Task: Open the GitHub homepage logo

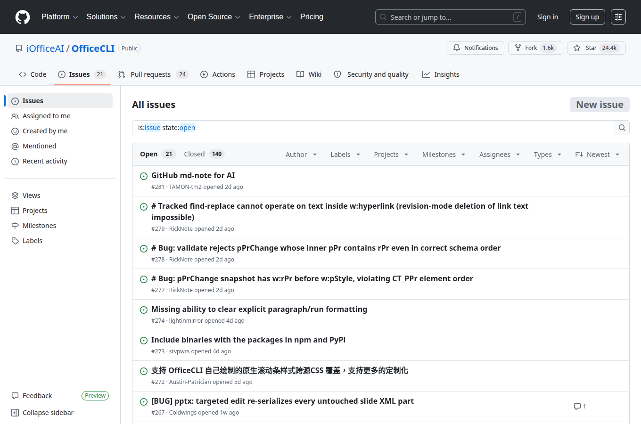Action: (23, 17)
